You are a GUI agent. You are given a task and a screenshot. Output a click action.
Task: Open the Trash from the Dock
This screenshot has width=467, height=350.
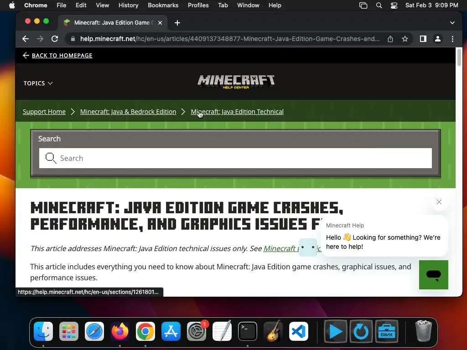[x=423, y=331]
